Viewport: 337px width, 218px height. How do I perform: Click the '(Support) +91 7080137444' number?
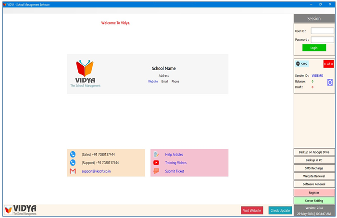tap(100, 163)
